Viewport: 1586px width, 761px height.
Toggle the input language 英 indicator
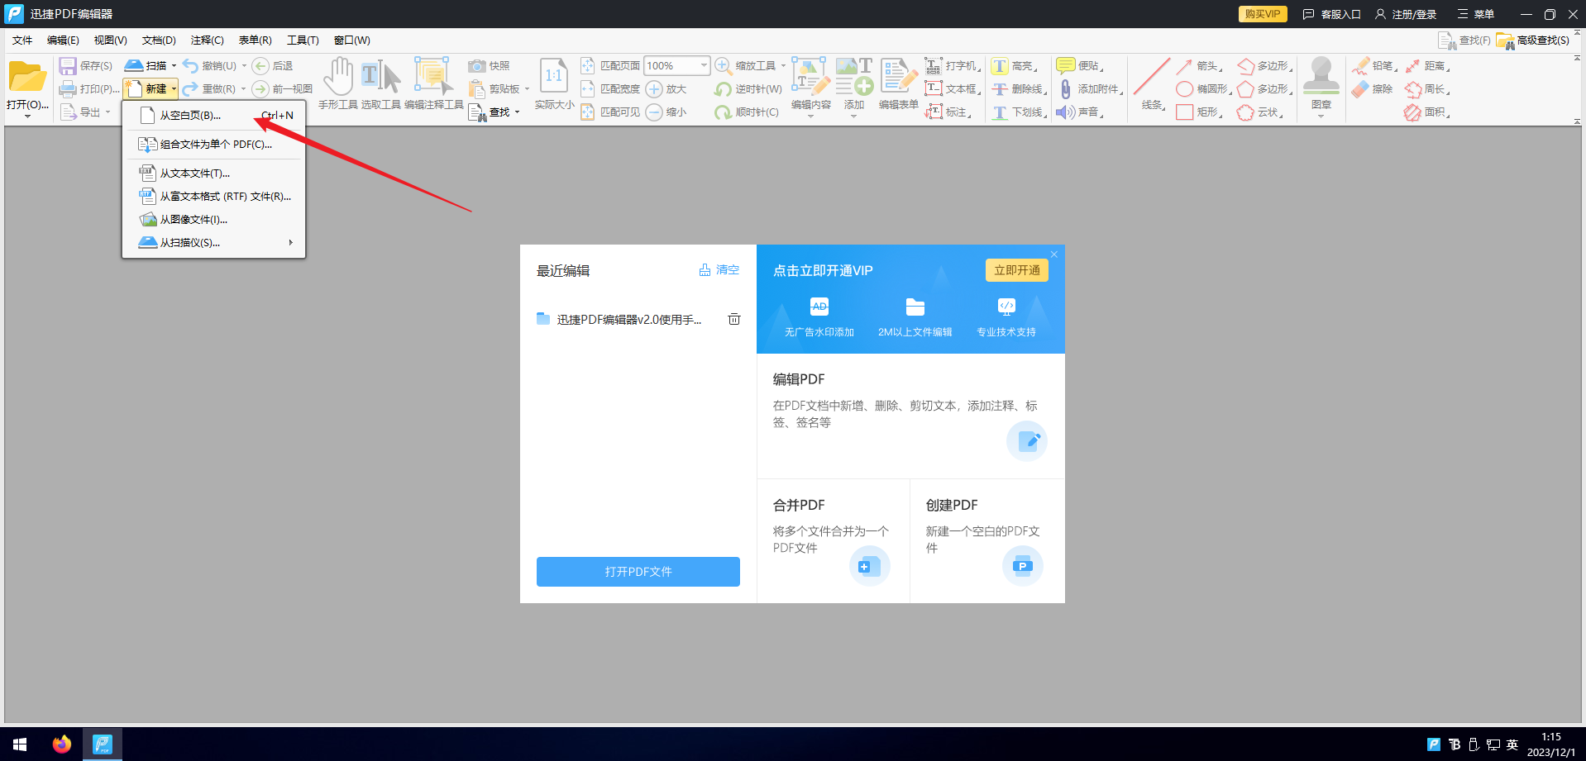click(1512, 744)
